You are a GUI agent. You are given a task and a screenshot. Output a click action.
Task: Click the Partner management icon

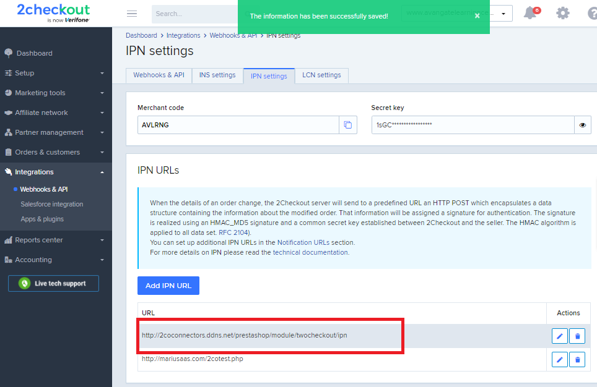pyautogui.click(x=9, y=132)
